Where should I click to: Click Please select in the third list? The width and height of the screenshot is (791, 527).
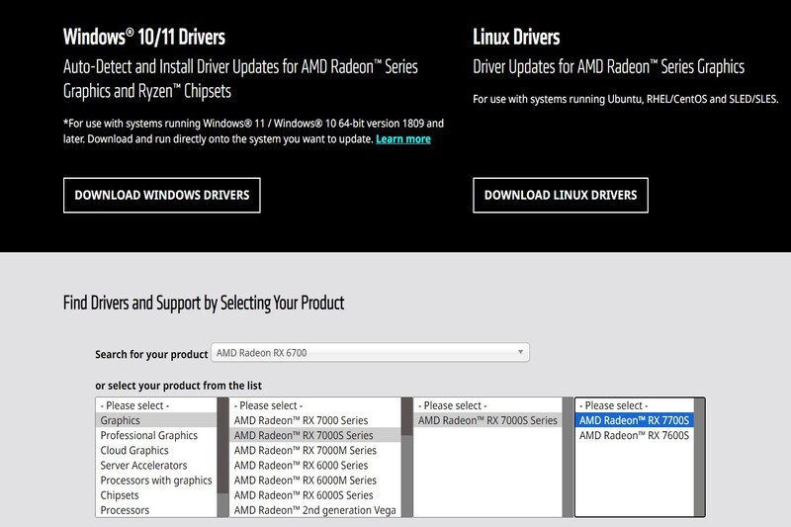pos(487,405)
